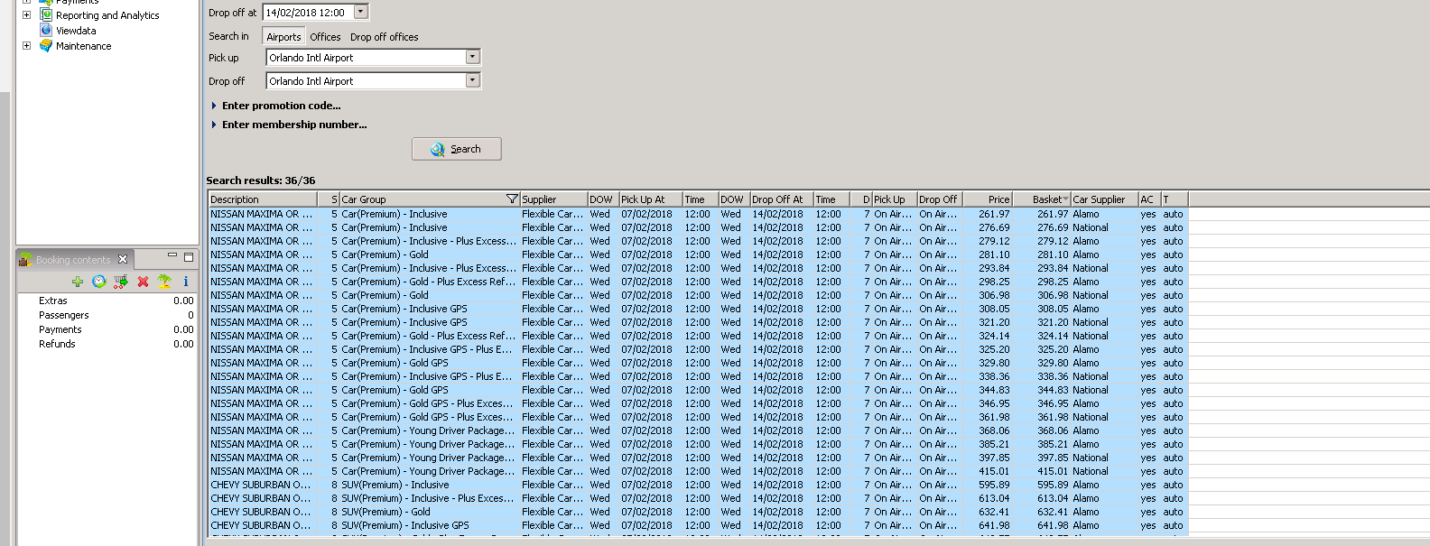Viewport: 1430px width, 546px height.
Task: Click the clock icon in Booking contents toolbar
Action: pyautogui.click(x=99, y=282)
